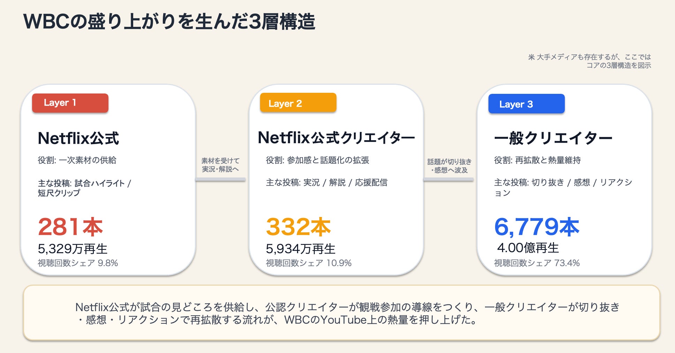Select the 5,329万再生 view count

tap(73, 249)
